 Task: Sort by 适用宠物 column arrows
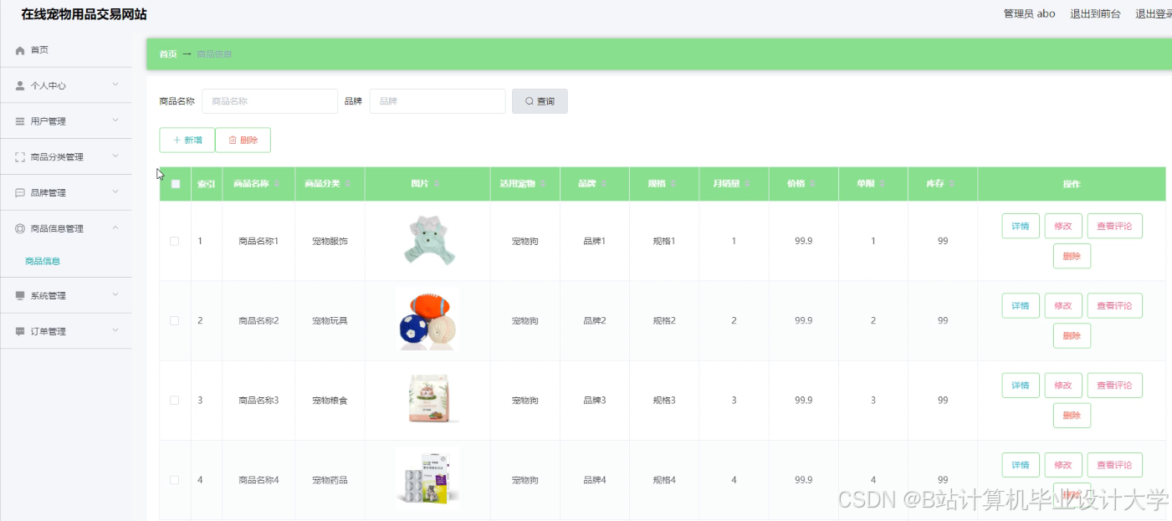point(545,184)
